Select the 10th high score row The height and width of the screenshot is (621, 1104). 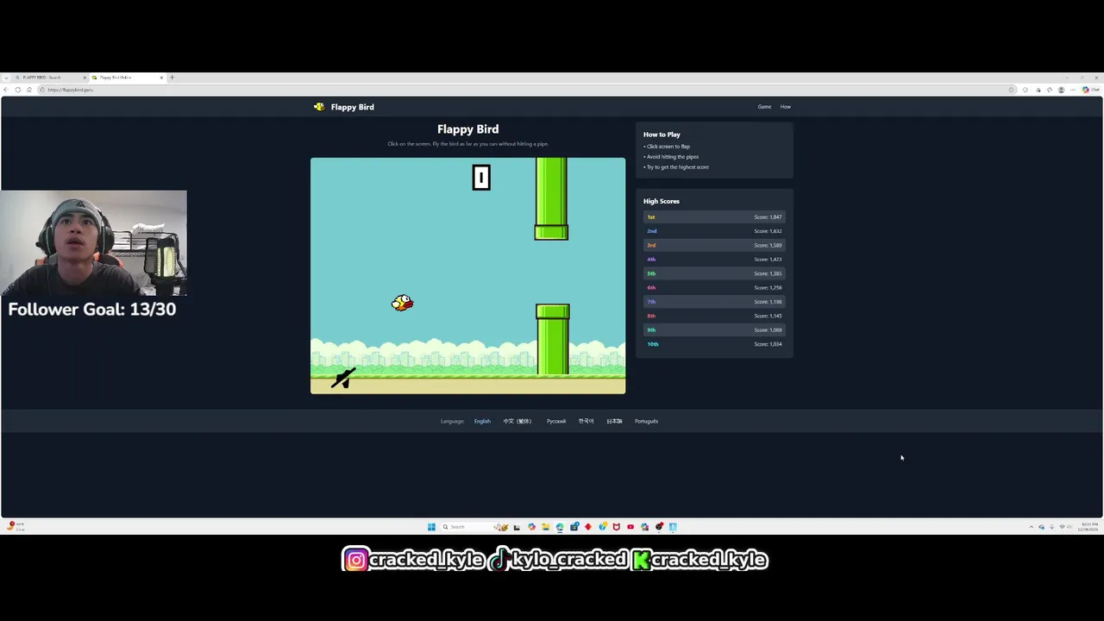[x=714, y=344]
